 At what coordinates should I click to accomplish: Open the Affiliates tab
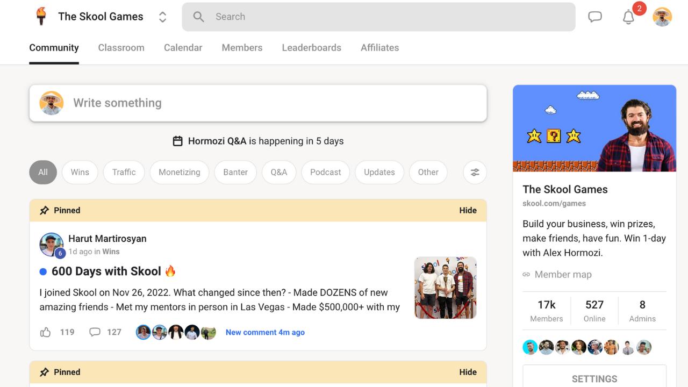(x=379, y=48)
